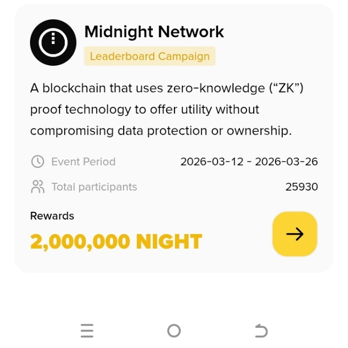Viewport: 348px width, 348px height.
Task: Tap the Midnight Network logo icon
Action: click(x=53, y=42)
